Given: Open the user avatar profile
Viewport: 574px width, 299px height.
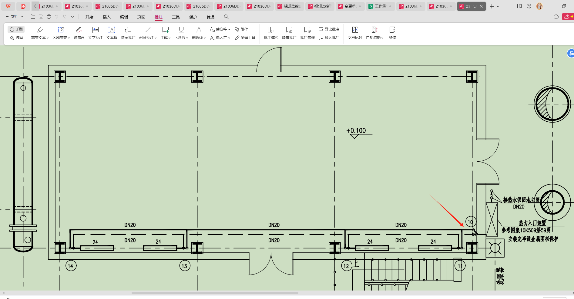Looking at the screenshot, I should 539,6.
